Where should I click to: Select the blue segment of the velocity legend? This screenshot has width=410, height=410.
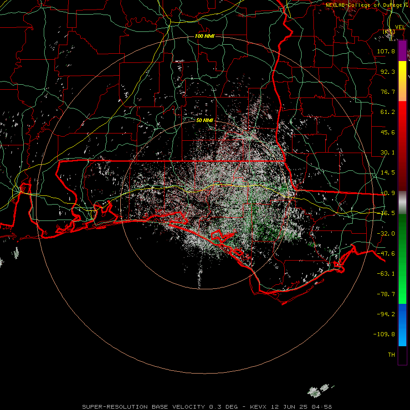click(x=402, y=325)
